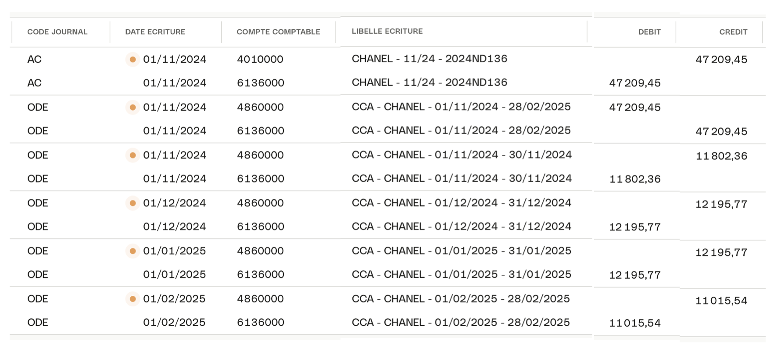This screenshot has height=352, width=781.
Task: Open account 4010000 in the first row
Action: pos(260,59)
